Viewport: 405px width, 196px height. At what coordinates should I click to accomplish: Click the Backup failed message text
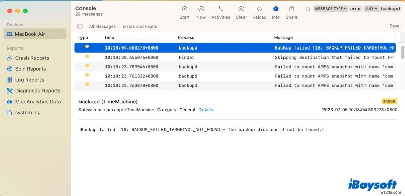202,130
